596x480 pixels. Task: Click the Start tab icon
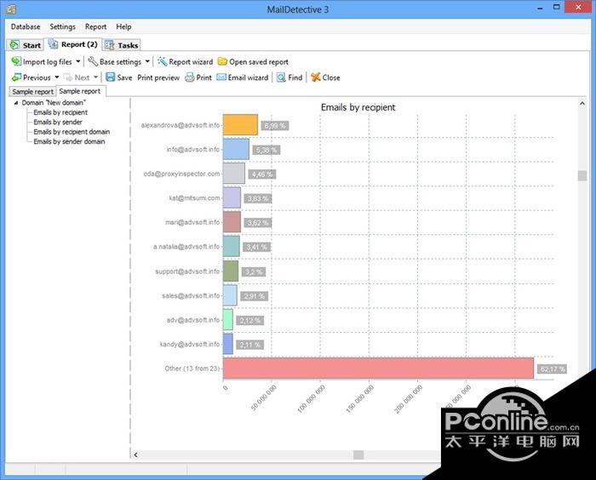click(x=14, y=45)
